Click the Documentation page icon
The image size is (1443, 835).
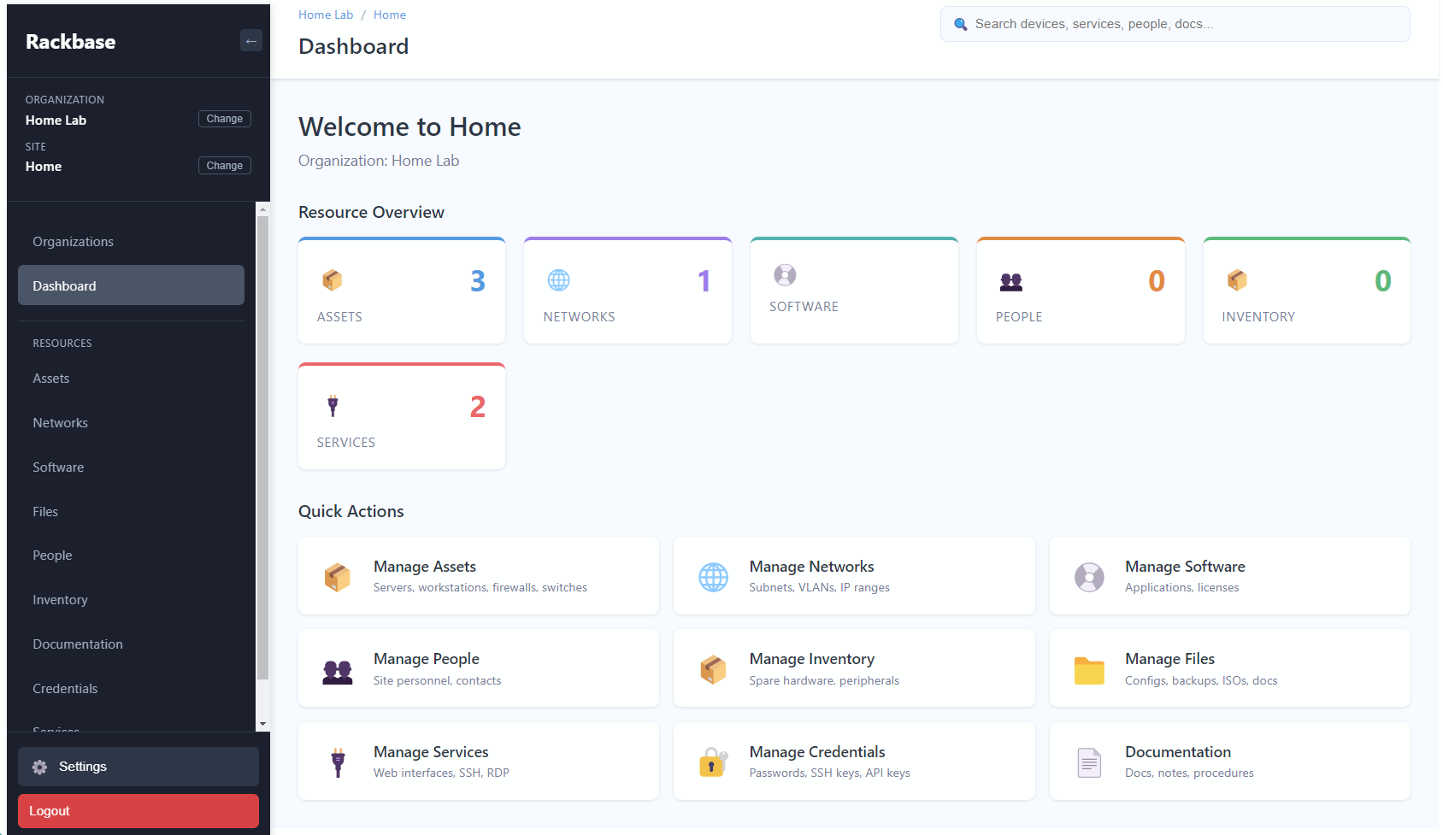(x=1089, y=762)
